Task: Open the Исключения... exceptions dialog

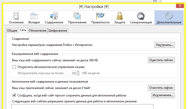Action: tap(163, 95)
